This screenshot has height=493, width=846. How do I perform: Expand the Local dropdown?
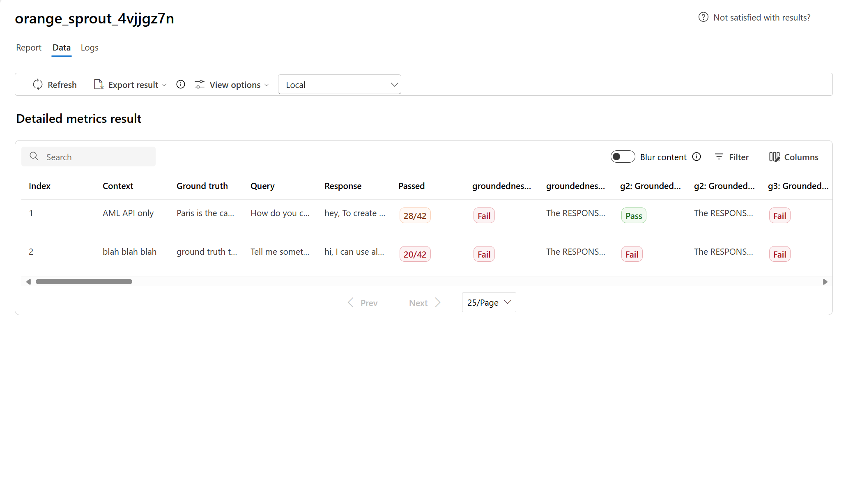[340, 84]
